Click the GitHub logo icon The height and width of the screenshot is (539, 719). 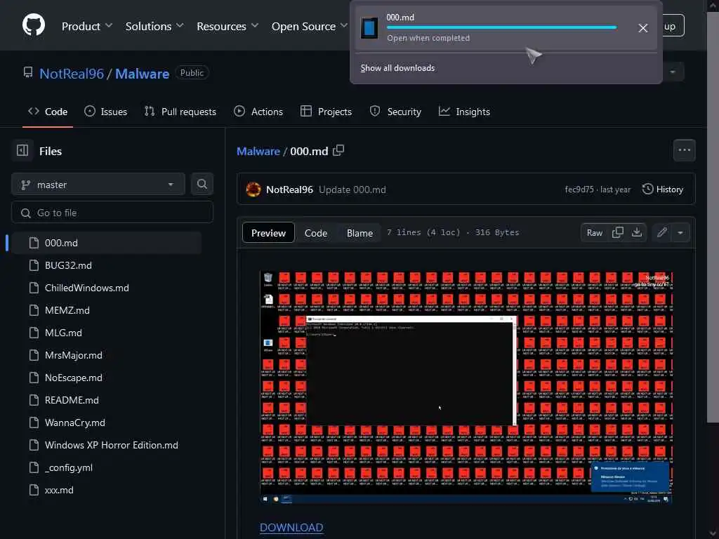(x=34, y=25)
